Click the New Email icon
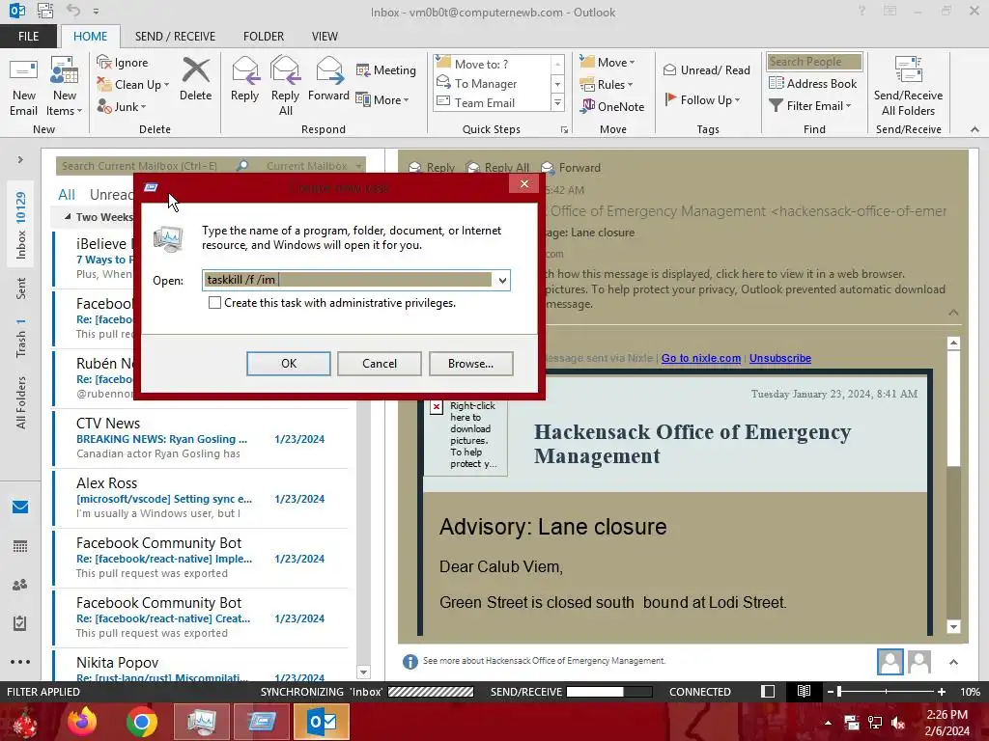 (23, 70)
